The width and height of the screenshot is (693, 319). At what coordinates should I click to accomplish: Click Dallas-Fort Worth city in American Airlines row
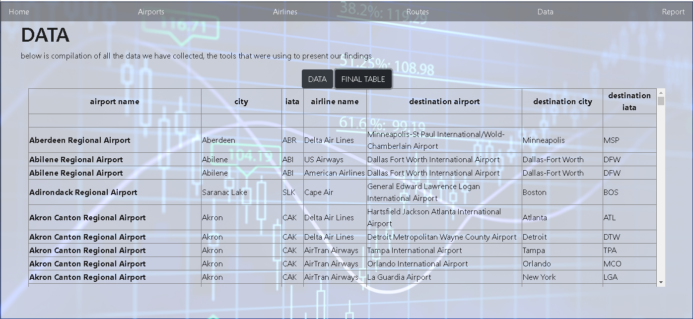coord(562,173)
